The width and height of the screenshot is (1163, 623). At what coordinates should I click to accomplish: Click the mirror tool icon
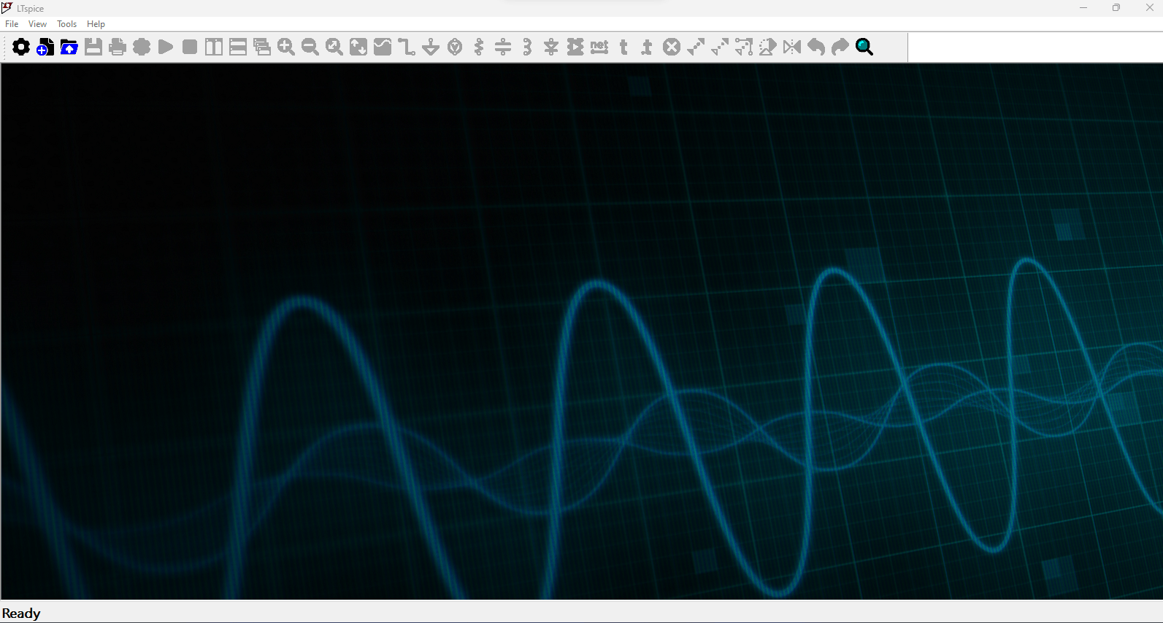coord(792,47)
